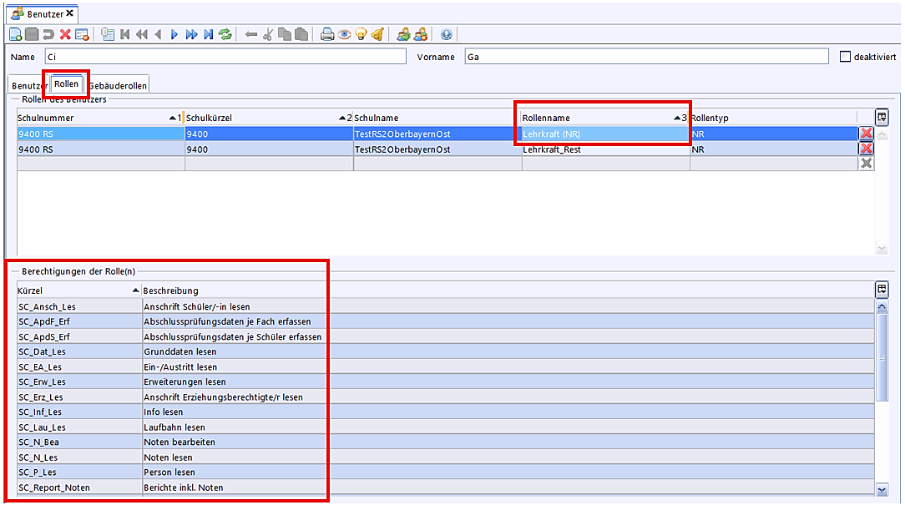Image resolution: width=905 pixels, height=505 pixels.
Task: Click the undo arrow icon
Action: tap(48, 34)
